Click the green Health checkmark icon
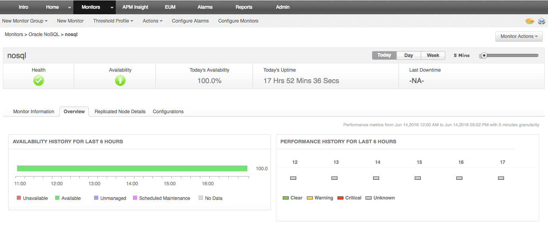548x228 pixels. tap(38, 81)
